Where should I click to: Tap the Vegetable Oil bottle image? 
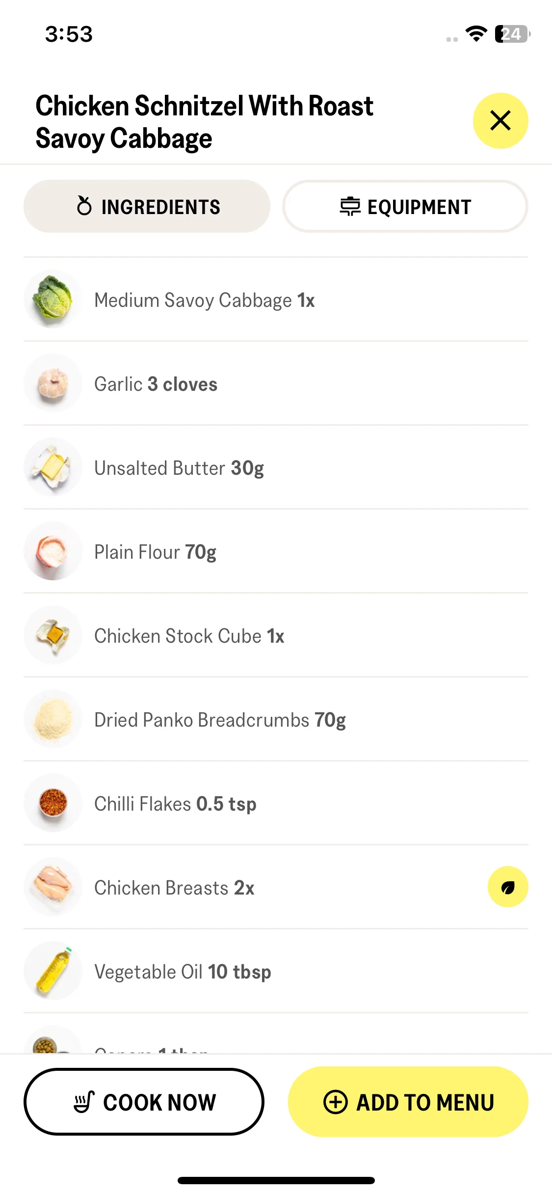(x=53, y=971)
